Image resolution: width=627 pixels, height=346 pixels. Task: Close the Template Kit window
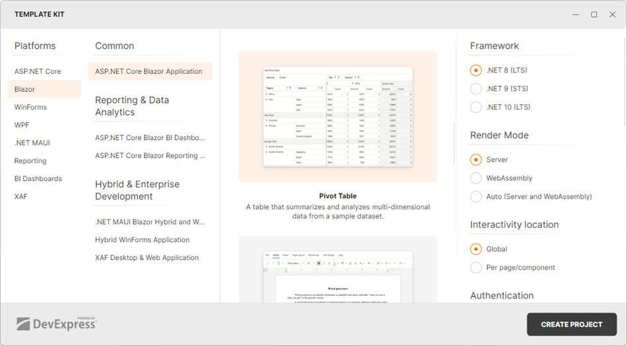coord(612,15)
